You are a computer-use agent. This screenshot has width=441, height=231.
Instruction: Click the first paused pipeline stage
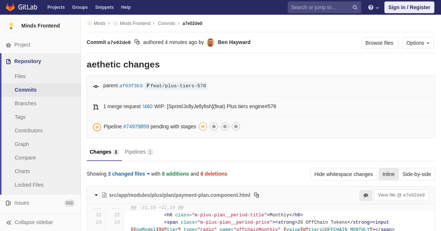(203, 126)
